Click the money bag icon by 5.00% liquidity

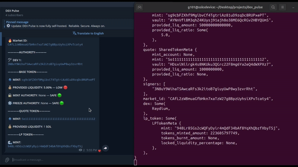click(x=10, y=88)
